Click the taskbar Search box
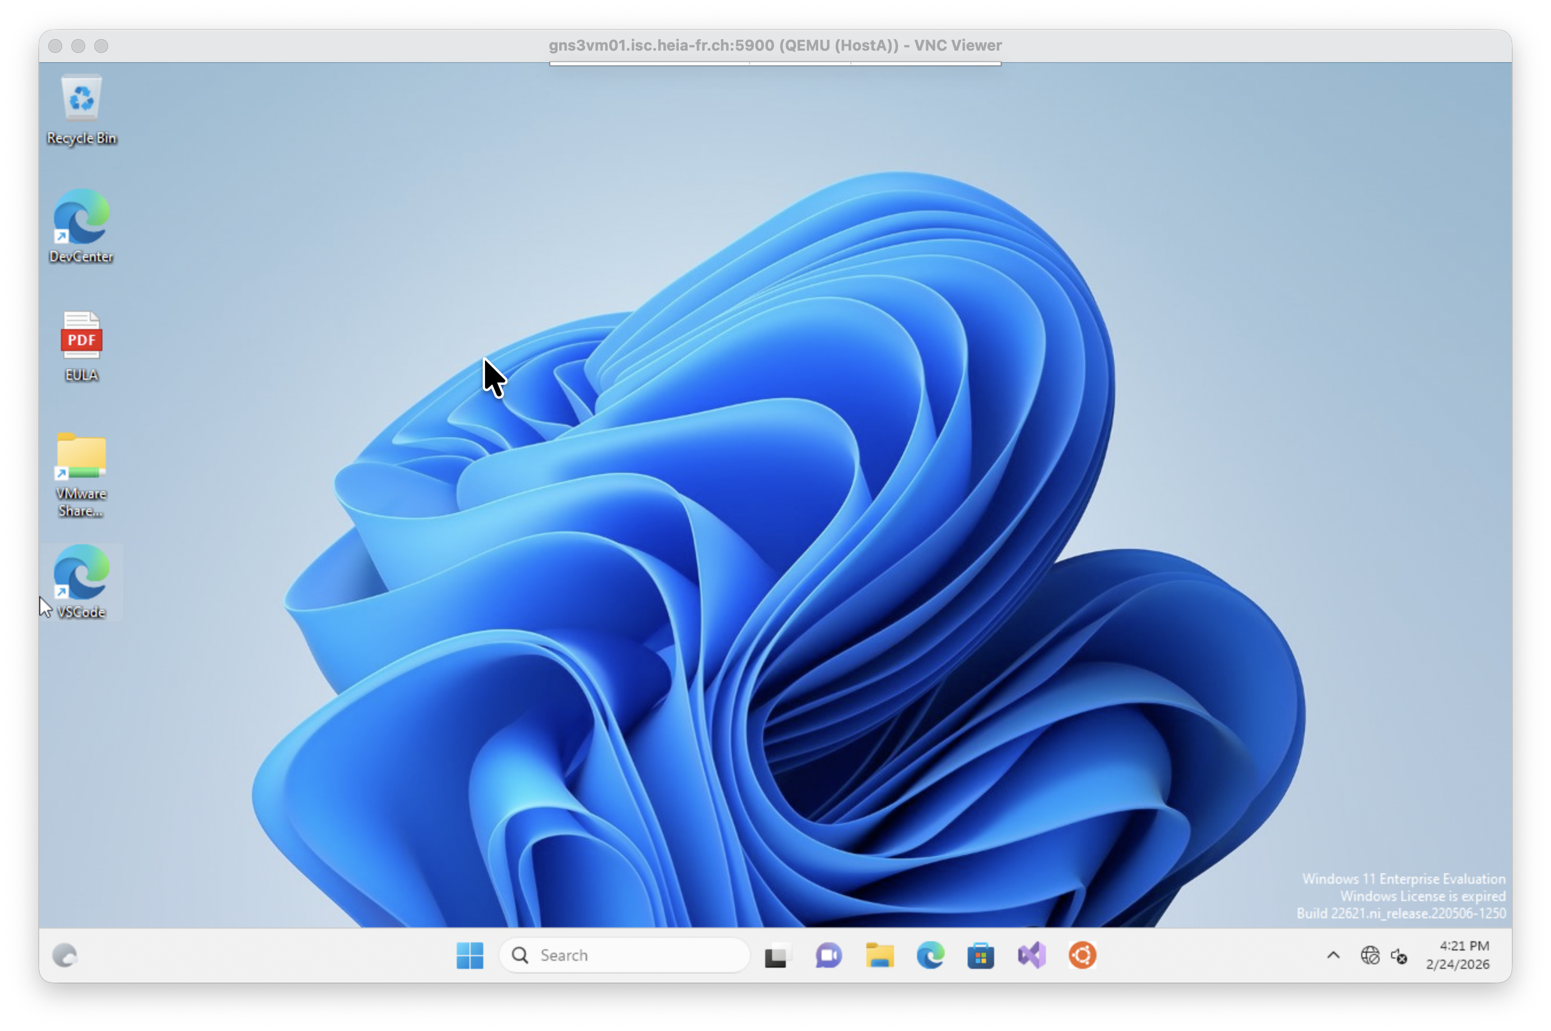The height and width of the screenshot is (1031, 1551). (x=625, y=954)
